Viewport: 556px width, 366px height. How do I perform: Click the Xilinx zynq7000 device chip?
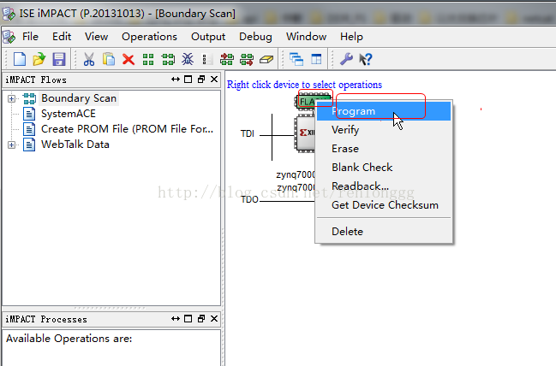pos(305,133)
